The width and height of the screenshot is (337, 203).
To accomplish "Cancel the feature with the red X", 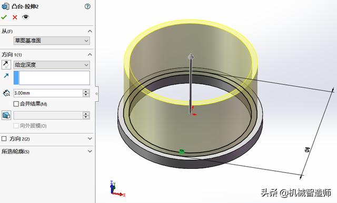I will pyautogui.click(x=15, y=17).
